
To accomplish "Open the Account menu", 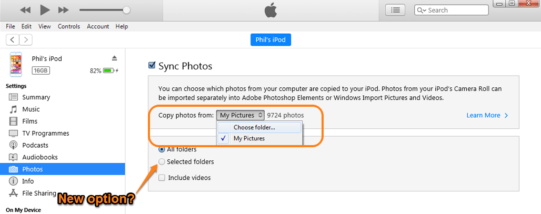I will tap(98, 26).
